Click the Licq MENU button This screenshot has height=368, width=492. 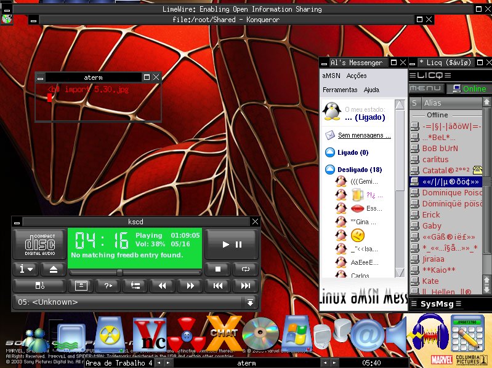427,88
